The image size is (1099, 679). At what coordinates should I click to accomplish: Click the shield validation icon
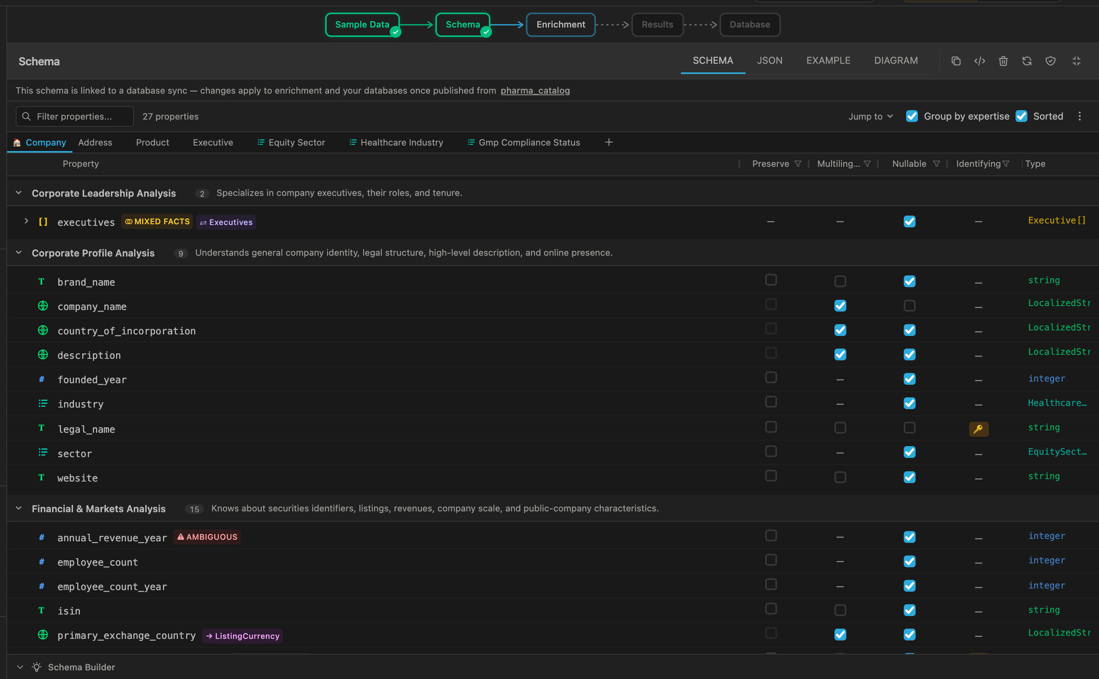click(1050, 61)
